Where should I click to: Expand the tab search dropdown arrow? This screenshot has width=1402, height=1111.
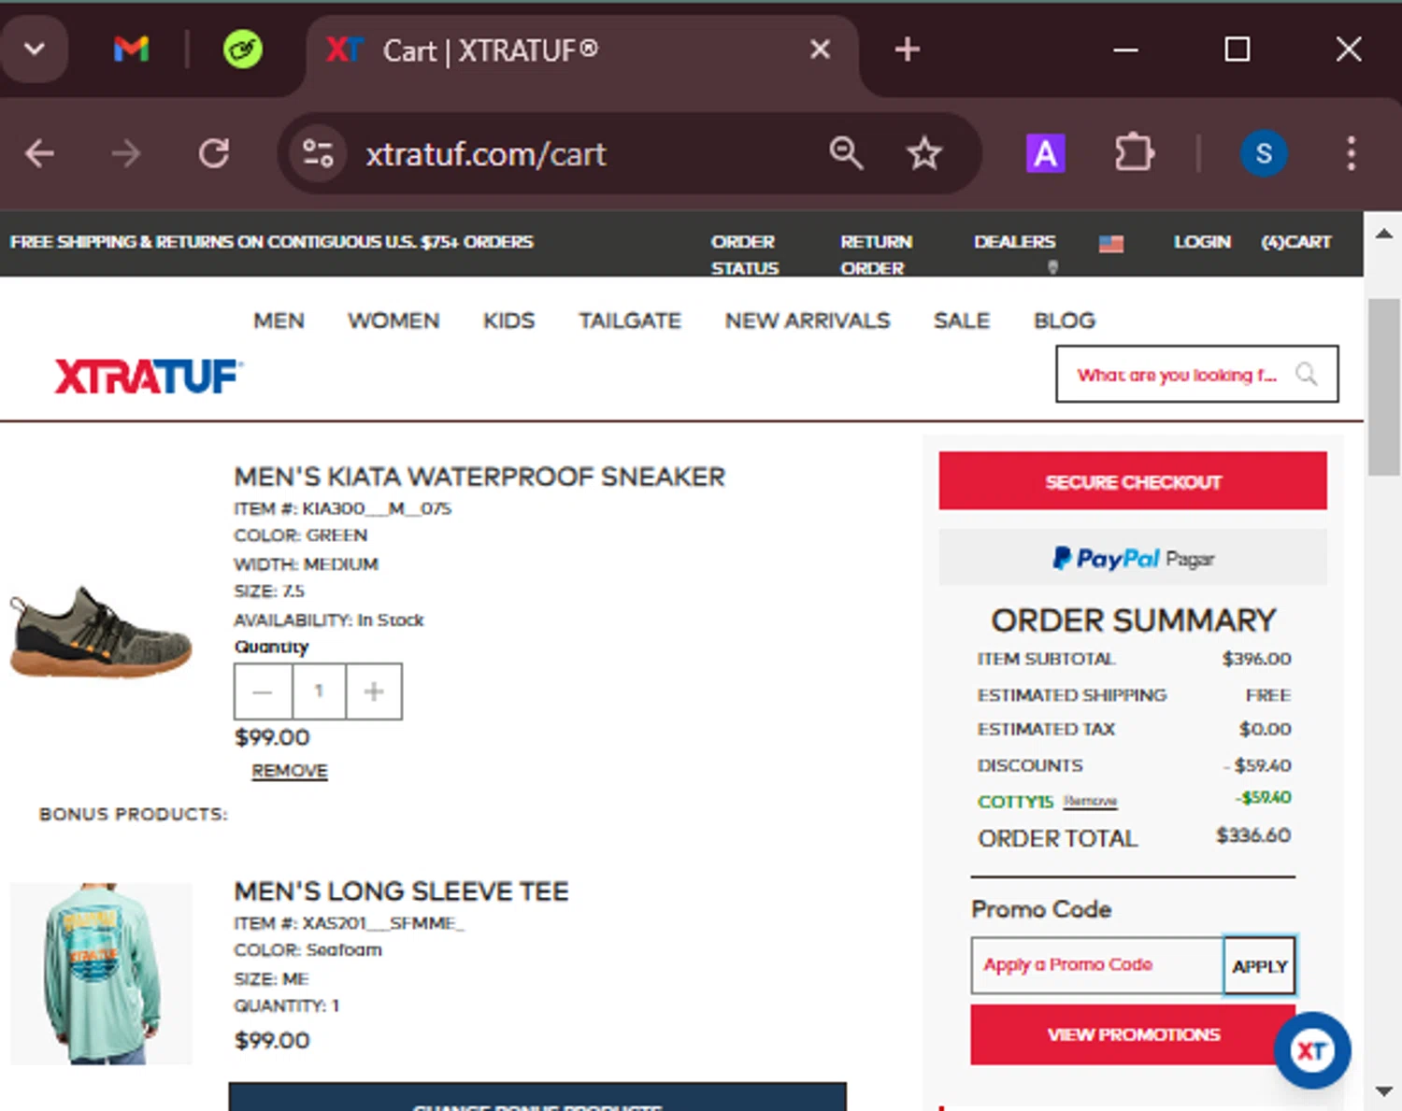click(x=35, y=49)
